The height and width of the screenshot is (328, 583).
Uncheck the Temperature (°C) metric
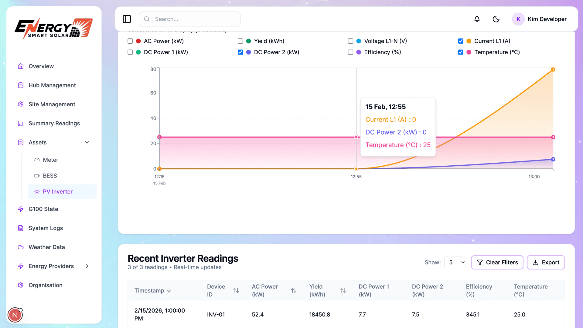click(x=461, y=52)
